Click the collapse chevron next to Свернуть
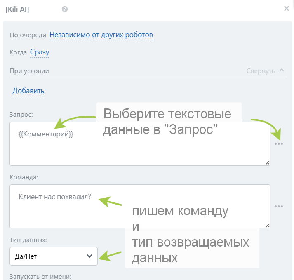The height and width of the screenshot is (280, 294). coord(282,70)
